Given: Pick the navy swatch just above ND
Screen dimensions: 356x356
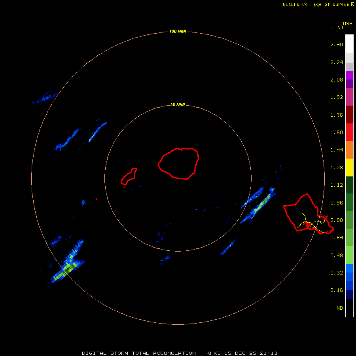Looking at the screenshot, I should (x=349, y=294).
